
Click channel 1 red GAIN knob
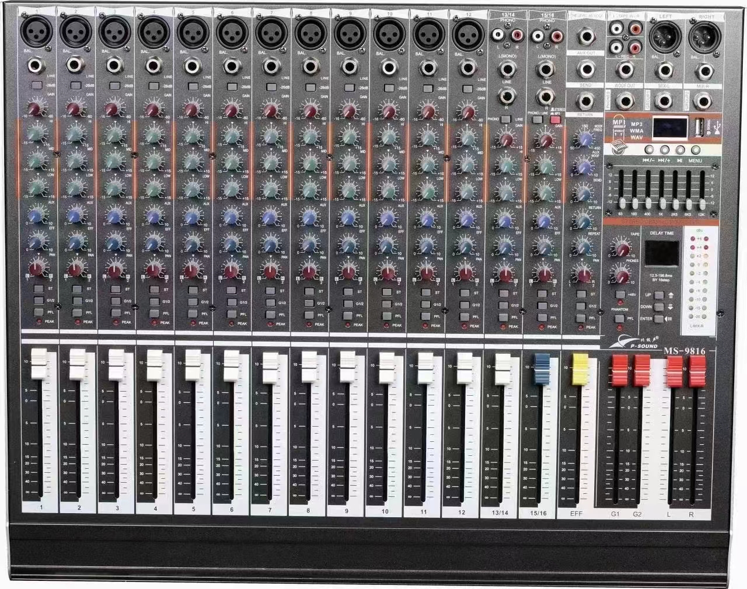point(34,109)
